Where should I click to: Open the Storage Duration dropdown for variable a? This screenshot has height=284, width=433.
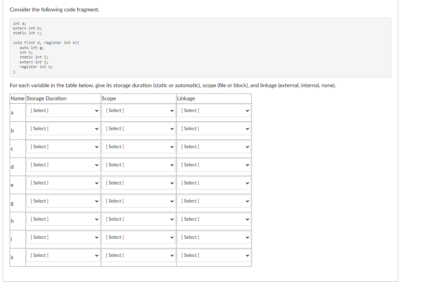tap(63, 110)
